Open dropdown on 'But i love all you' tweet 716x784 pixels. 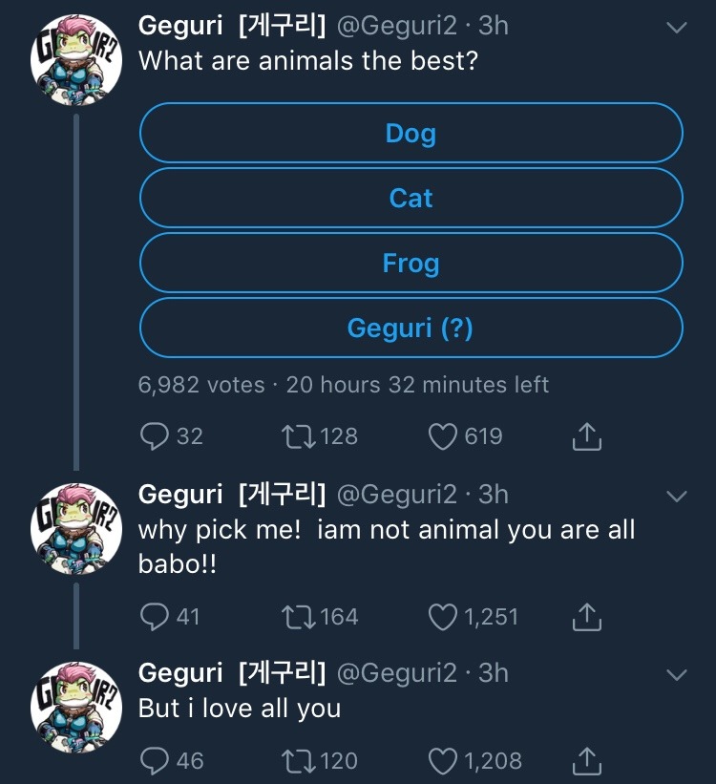point(675,674)
